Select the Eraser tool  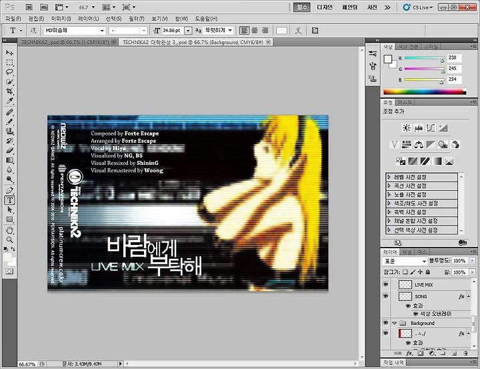[9, 151]
